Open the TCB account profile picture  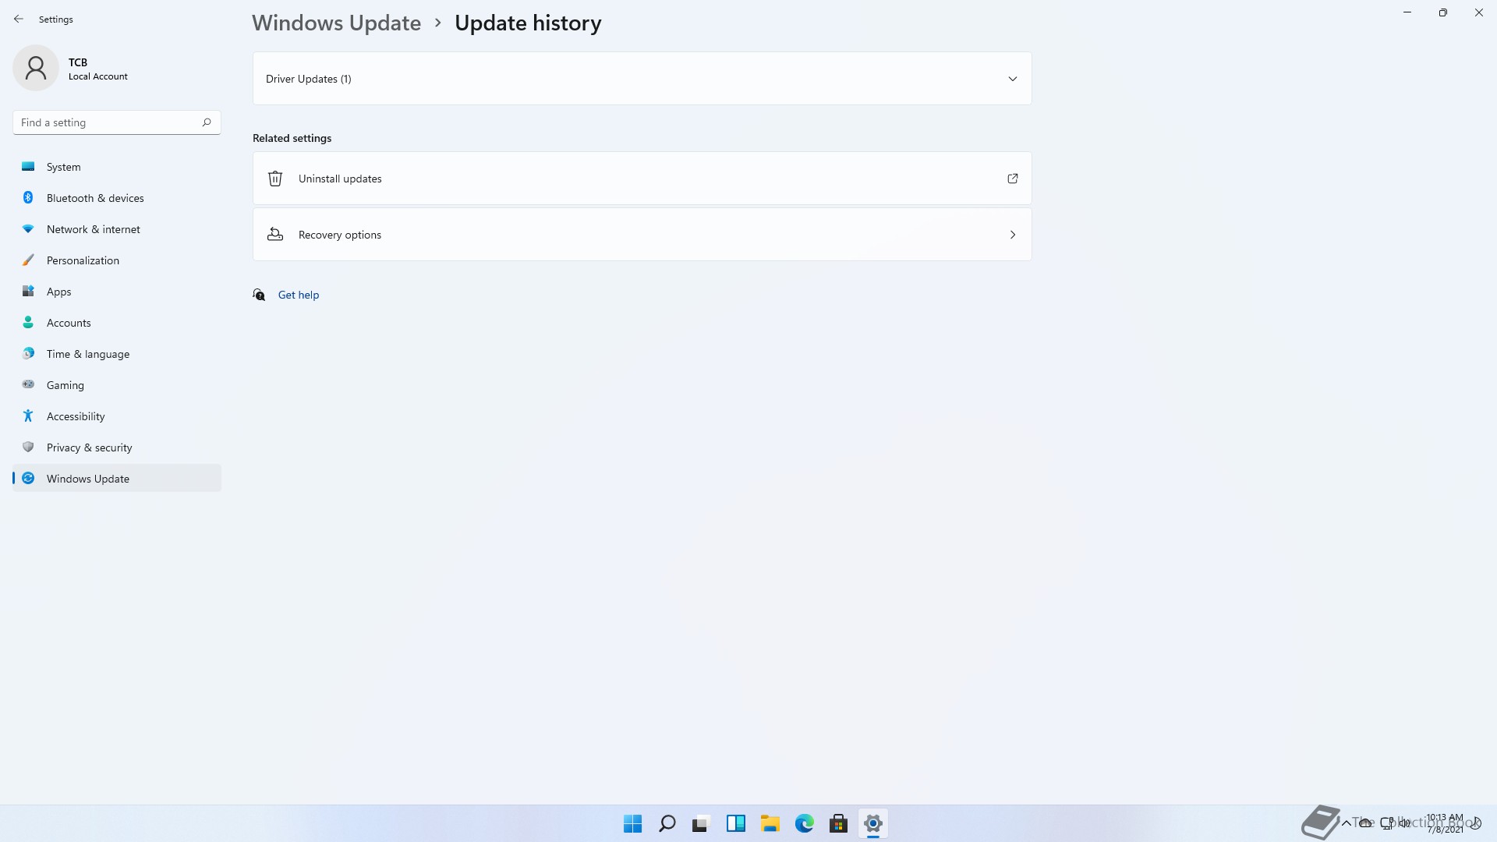36,68
